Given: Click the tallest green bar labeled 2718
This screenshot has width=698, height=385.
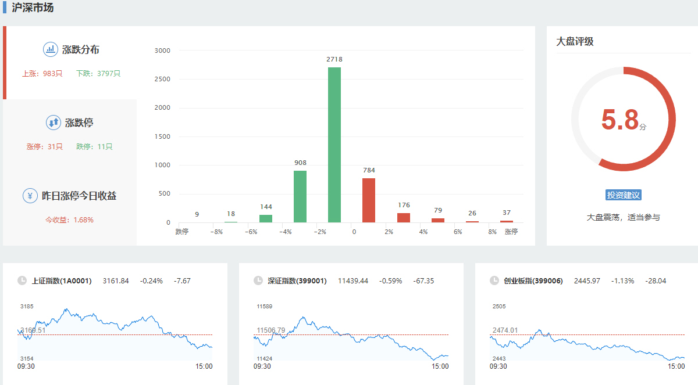Looking at the screenshot, I should click(334, 145).
